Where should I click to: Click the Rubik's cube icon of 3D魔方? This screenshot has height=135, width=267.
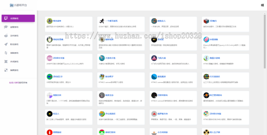[x=206, y=21]
